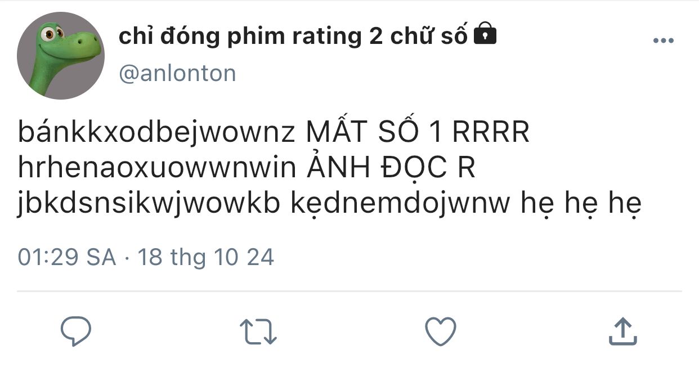699x372 pixels.
Task: Click the dinosaur's eye on avatar
Action: (50, 33)
